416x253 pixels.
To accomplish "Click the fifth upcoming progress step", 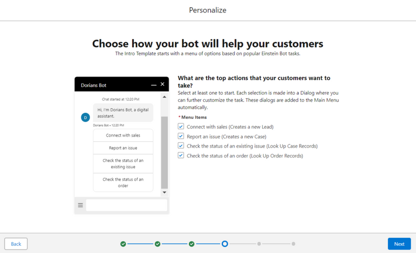I will (259, 244).
